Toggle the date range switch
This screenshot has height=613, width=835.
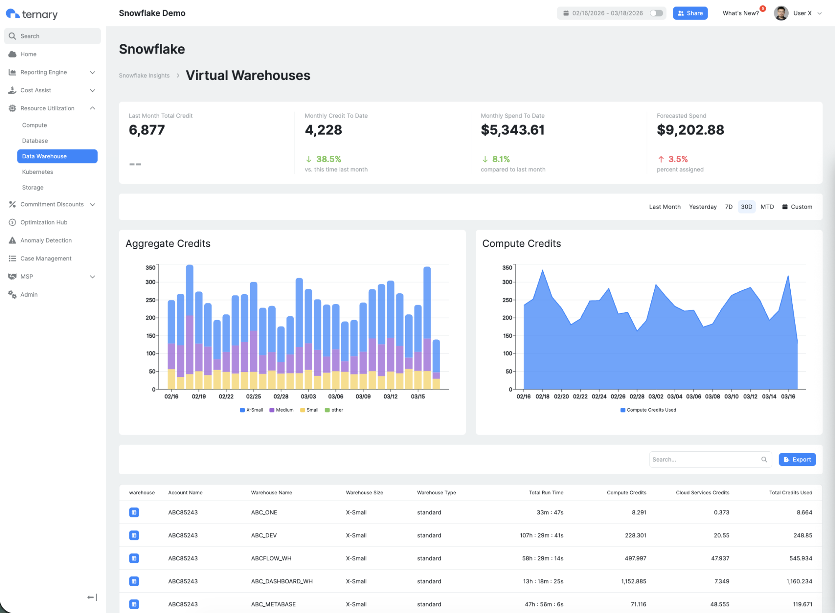(x=656, y=13)
